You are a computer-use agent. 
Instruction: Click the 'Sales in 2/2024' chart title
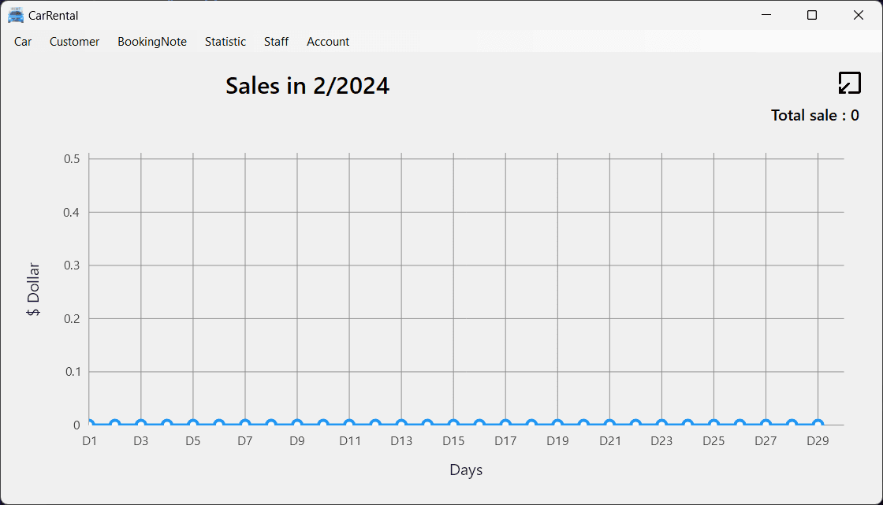[x=307, y=85]
